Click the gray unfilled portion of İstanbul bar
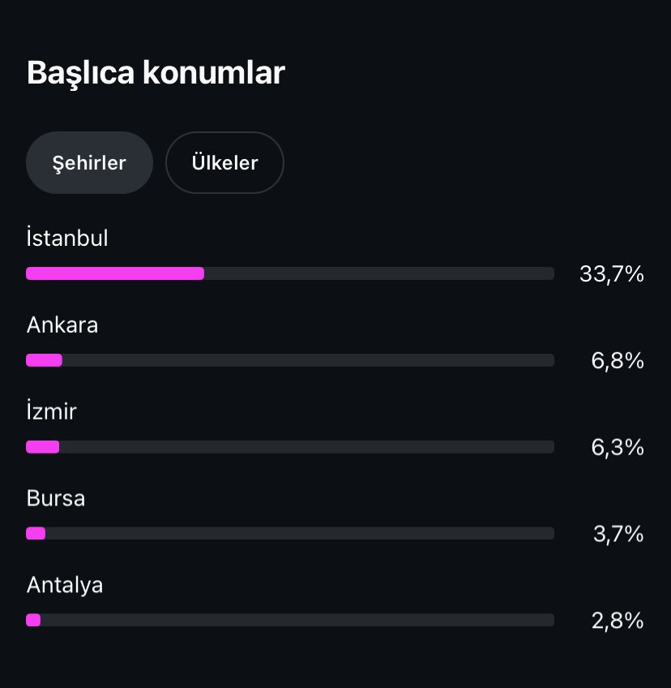 pos(379,273)
